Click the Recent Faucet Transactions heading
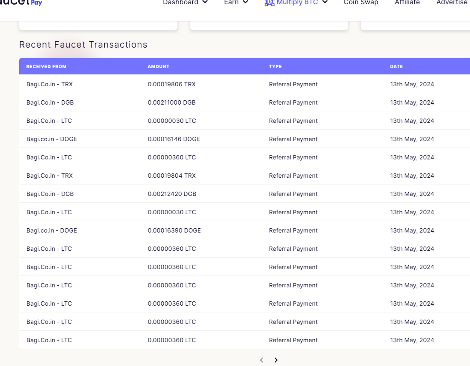Screen dimensions: 470x366 click(x=83, y=45)
